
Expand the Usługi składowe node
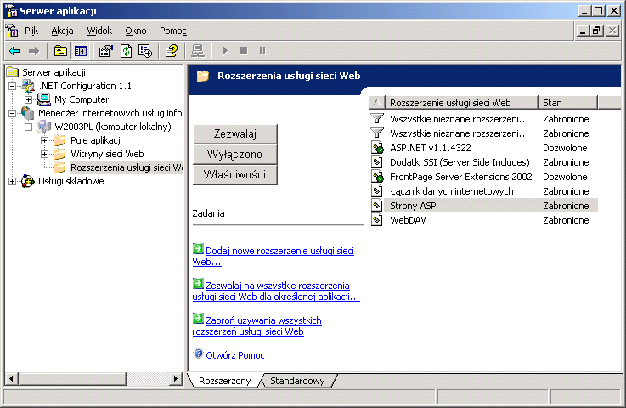pyautogui.click(x=13, y=181)
